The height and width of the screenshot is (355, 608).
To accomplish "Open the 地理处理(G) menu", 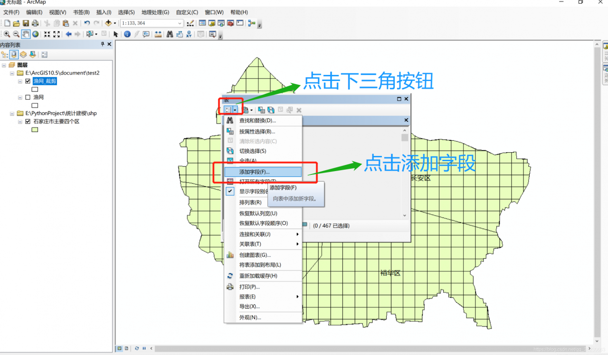I will pos(155,12).
